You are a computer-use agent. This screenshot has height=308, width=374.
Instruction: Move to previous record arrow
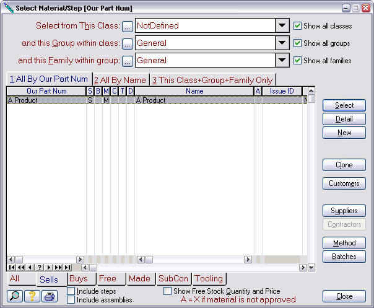click(30, 267)
